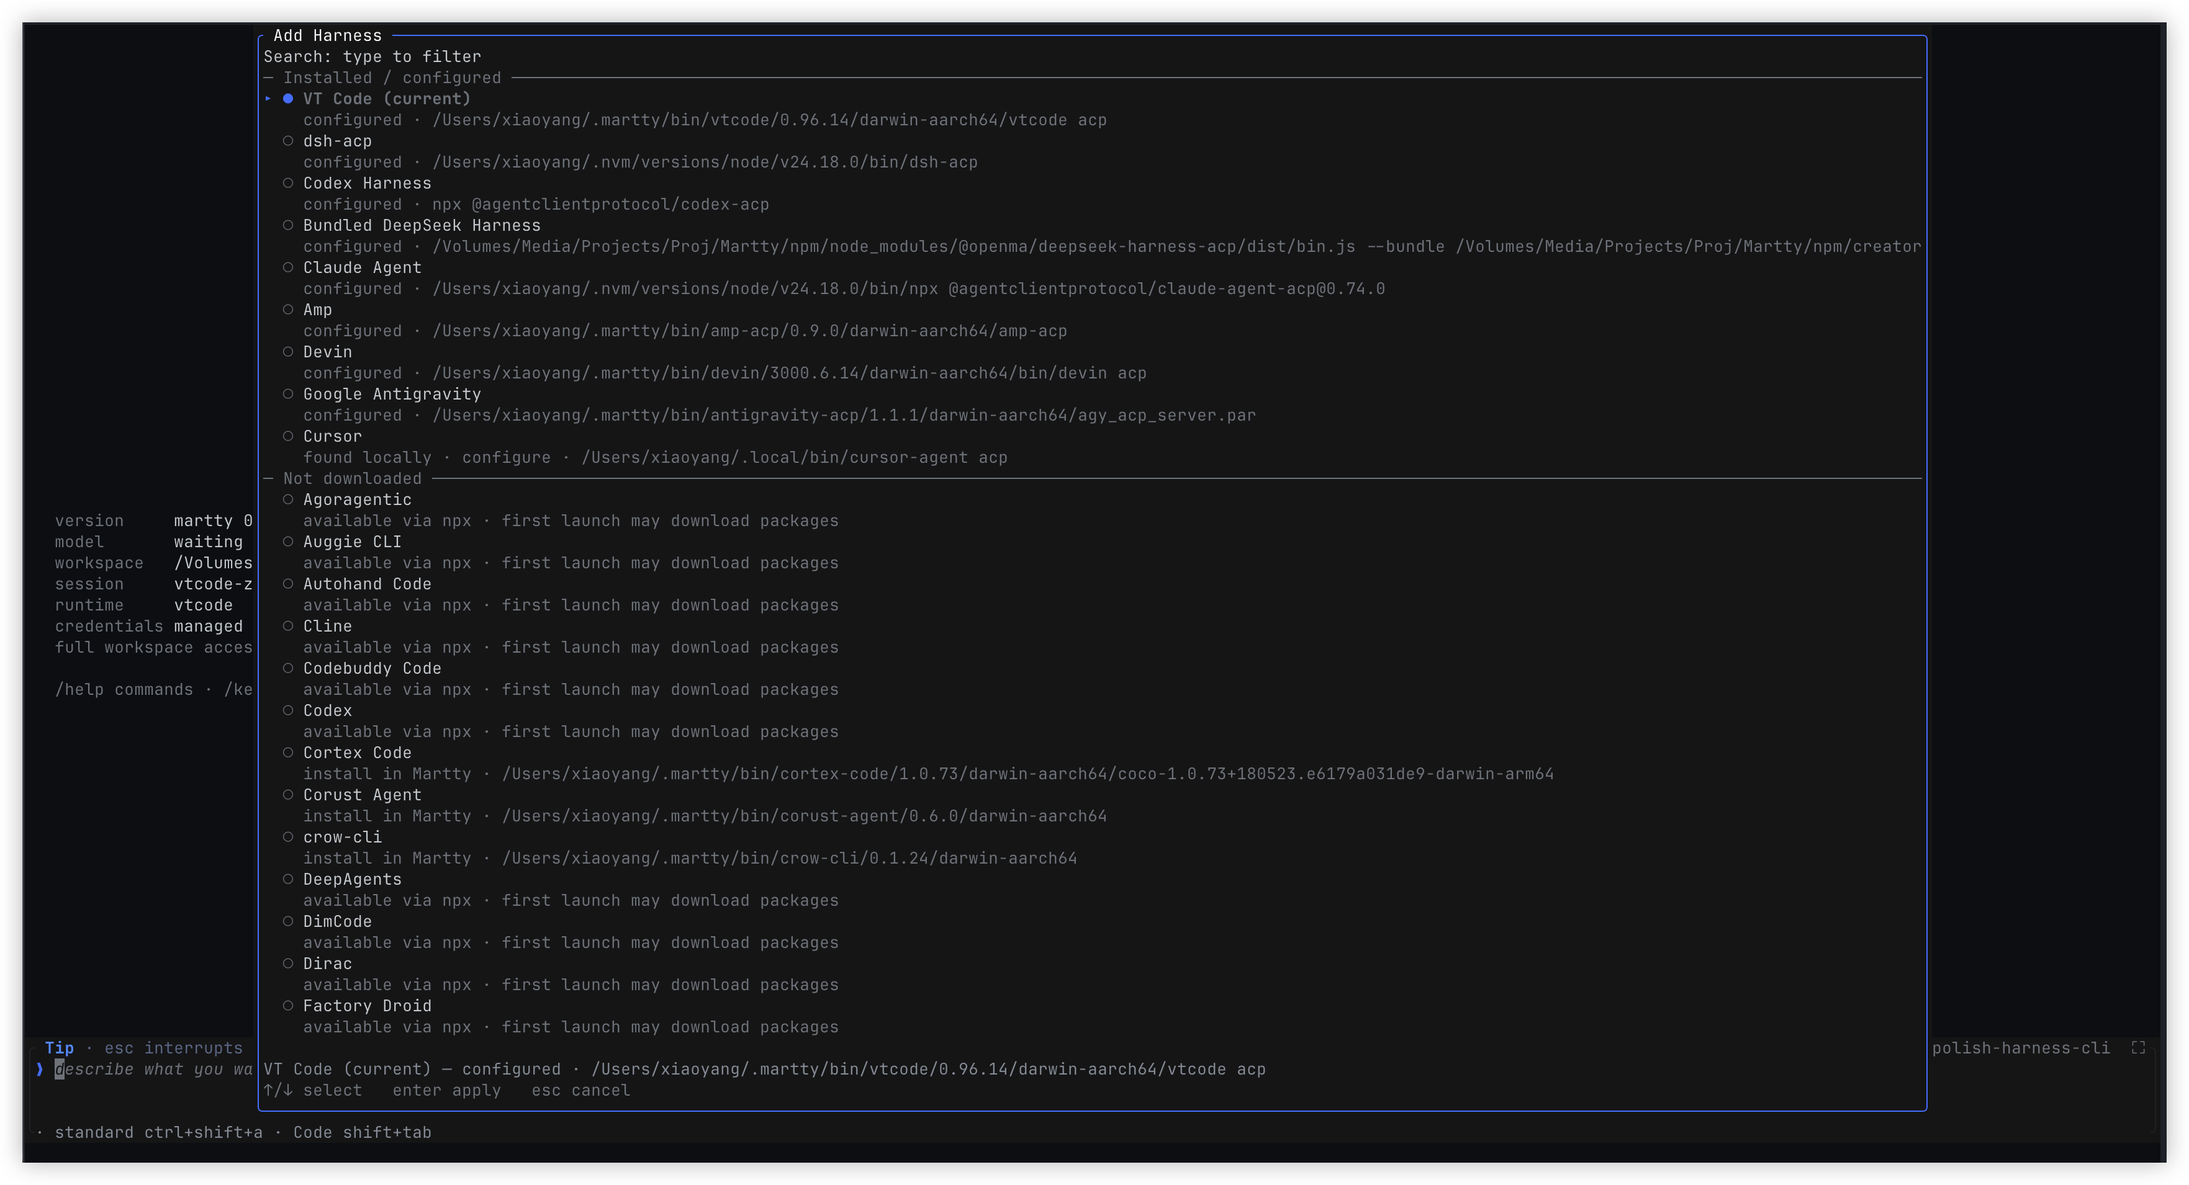Pick the Codex entry under Not downloaded

pyautogui.click(x=327, y=711)
